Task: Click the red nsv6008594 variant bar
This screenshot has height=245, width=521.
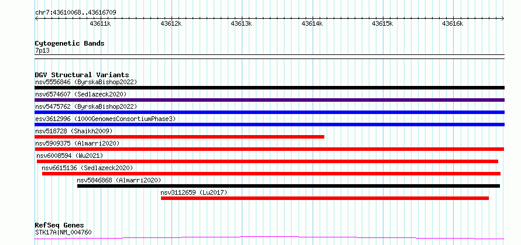Action: [x=268, y=161]
